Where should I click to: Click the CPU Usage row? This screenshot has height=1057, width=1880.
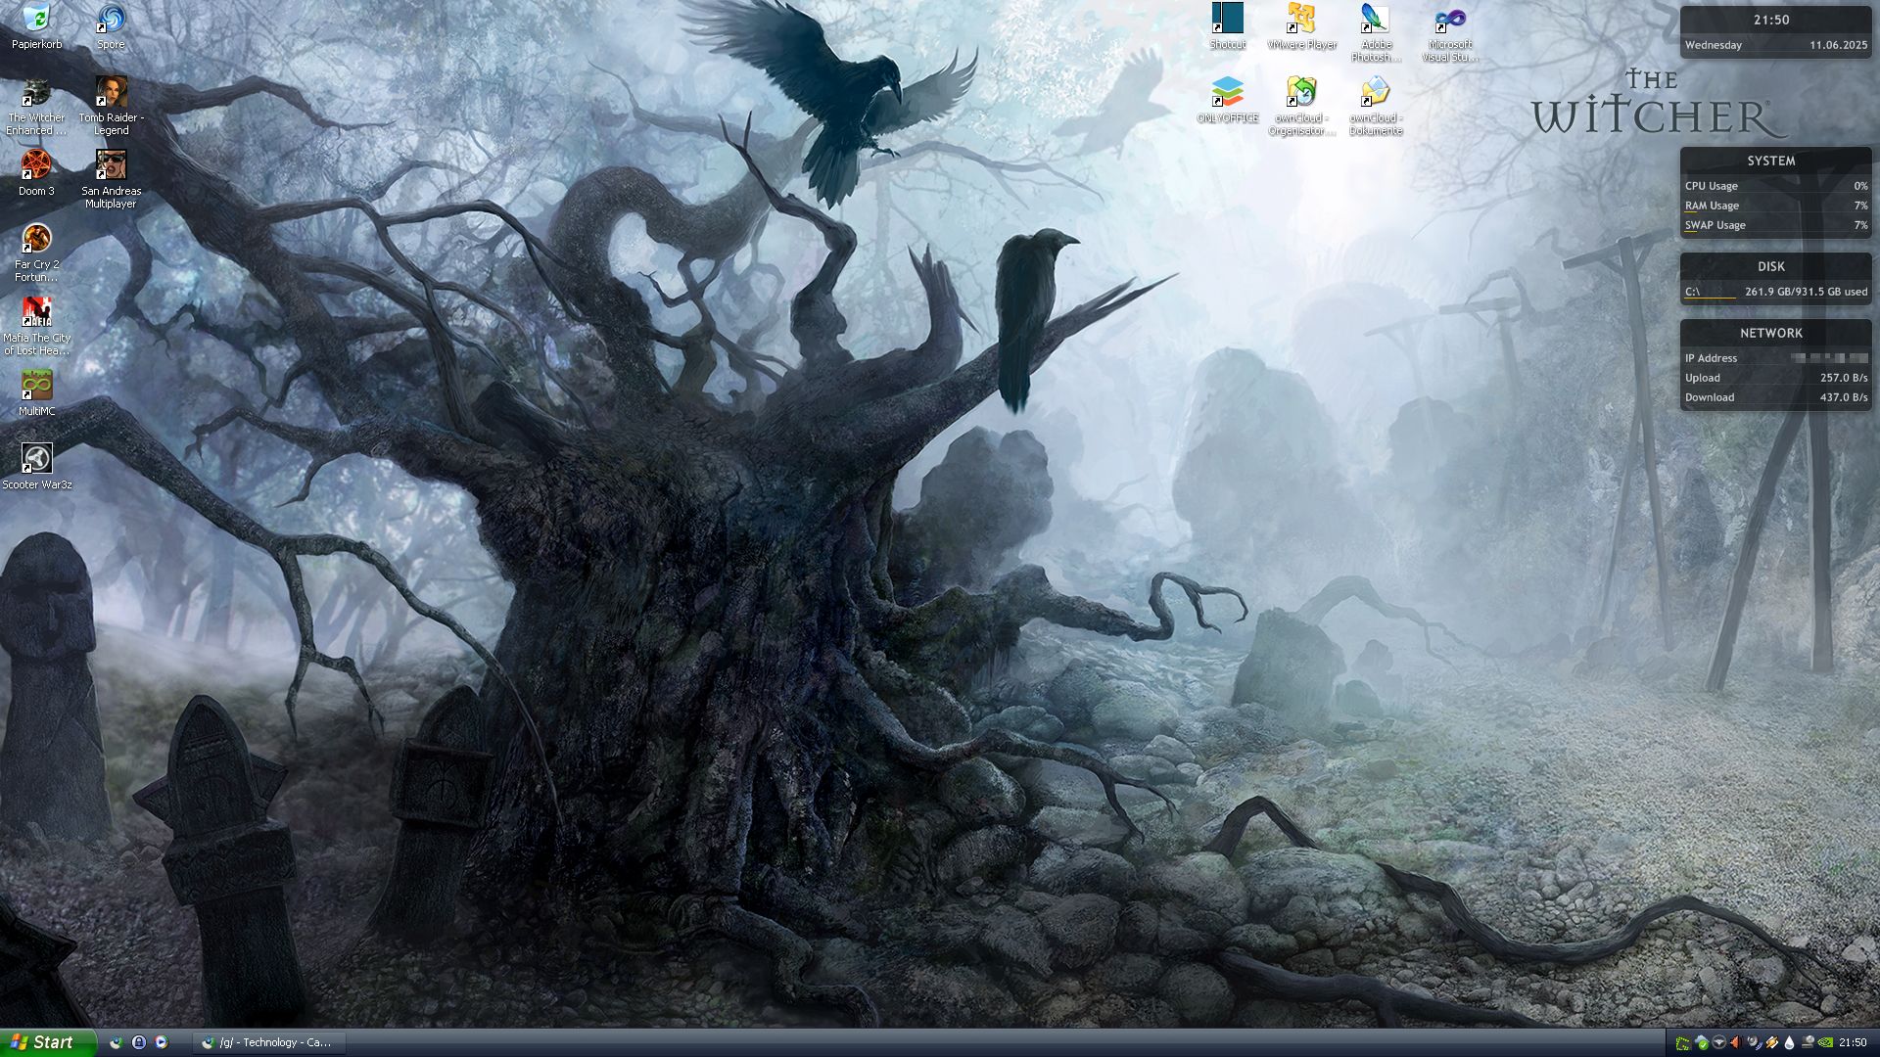pos(1776,186)
